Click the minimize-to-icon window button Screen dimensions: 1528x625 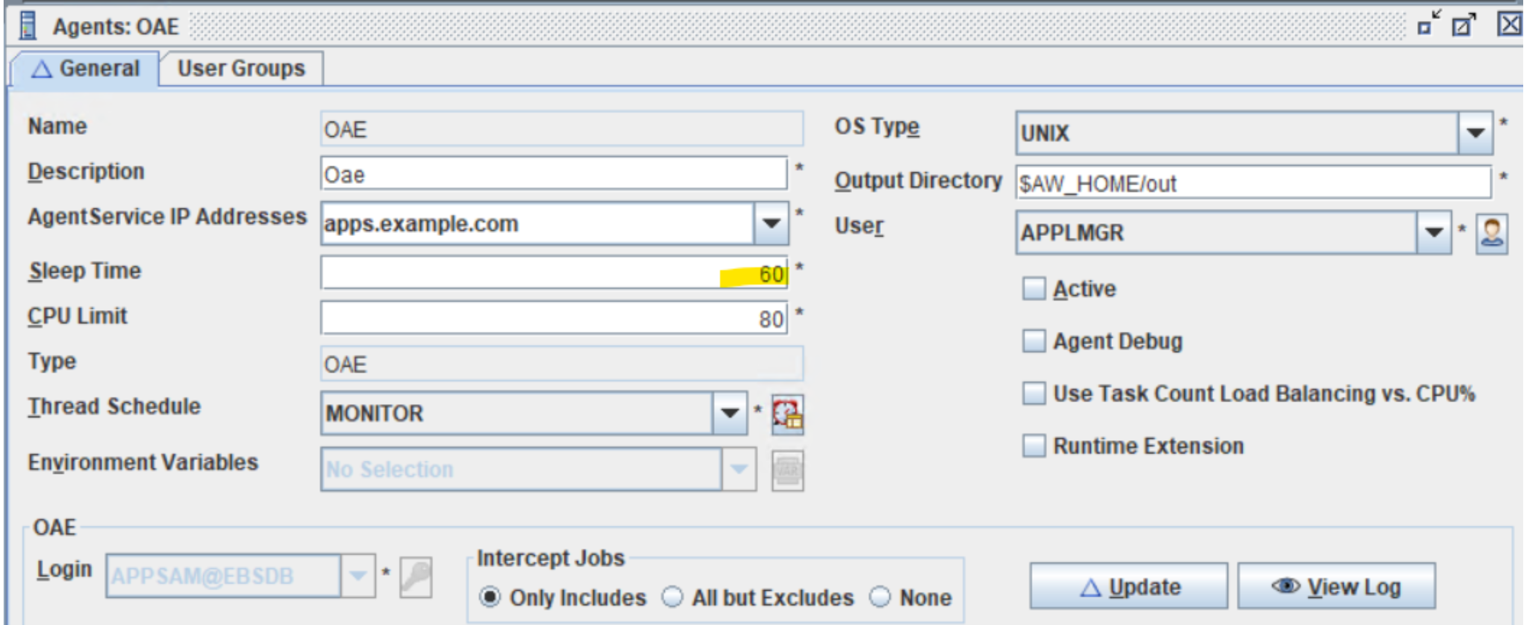[1428, 23]
